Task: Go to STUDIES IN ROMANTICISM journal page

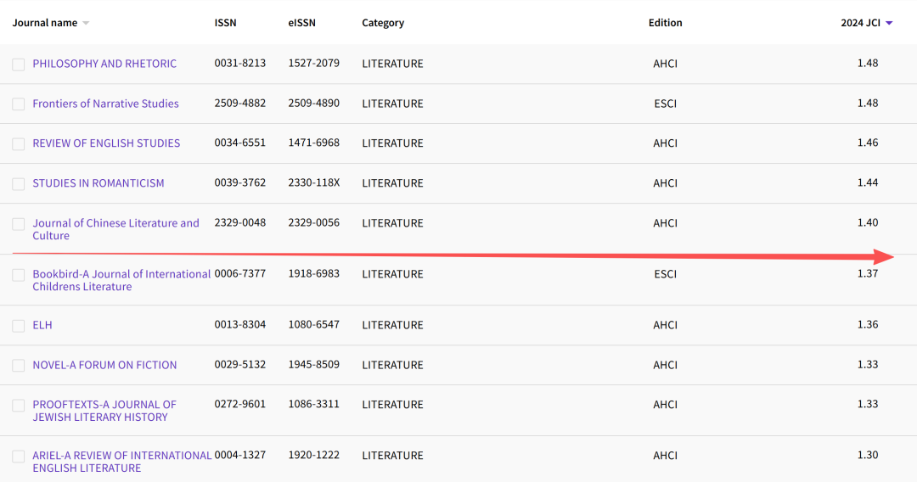Action: coord(98,183)
